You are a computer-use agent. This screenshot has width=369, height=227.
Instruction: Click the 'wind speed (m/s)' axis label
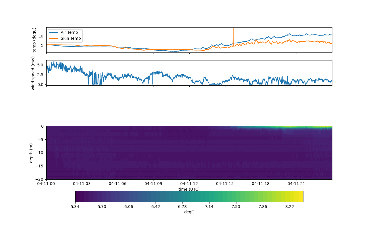coord(33,73)
